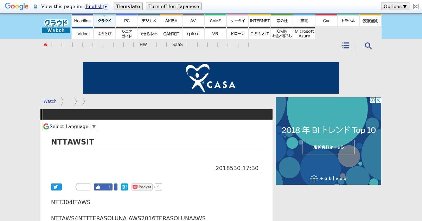This screenshot has height=221, width=422.
Task: Open the PC tab
Action: coord(127,21)
